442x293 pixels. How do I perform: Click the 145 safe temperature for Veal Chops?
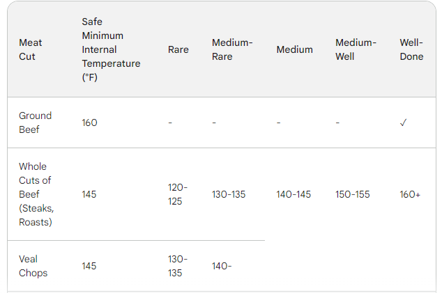pyautogui.click(x=89, y=266)
